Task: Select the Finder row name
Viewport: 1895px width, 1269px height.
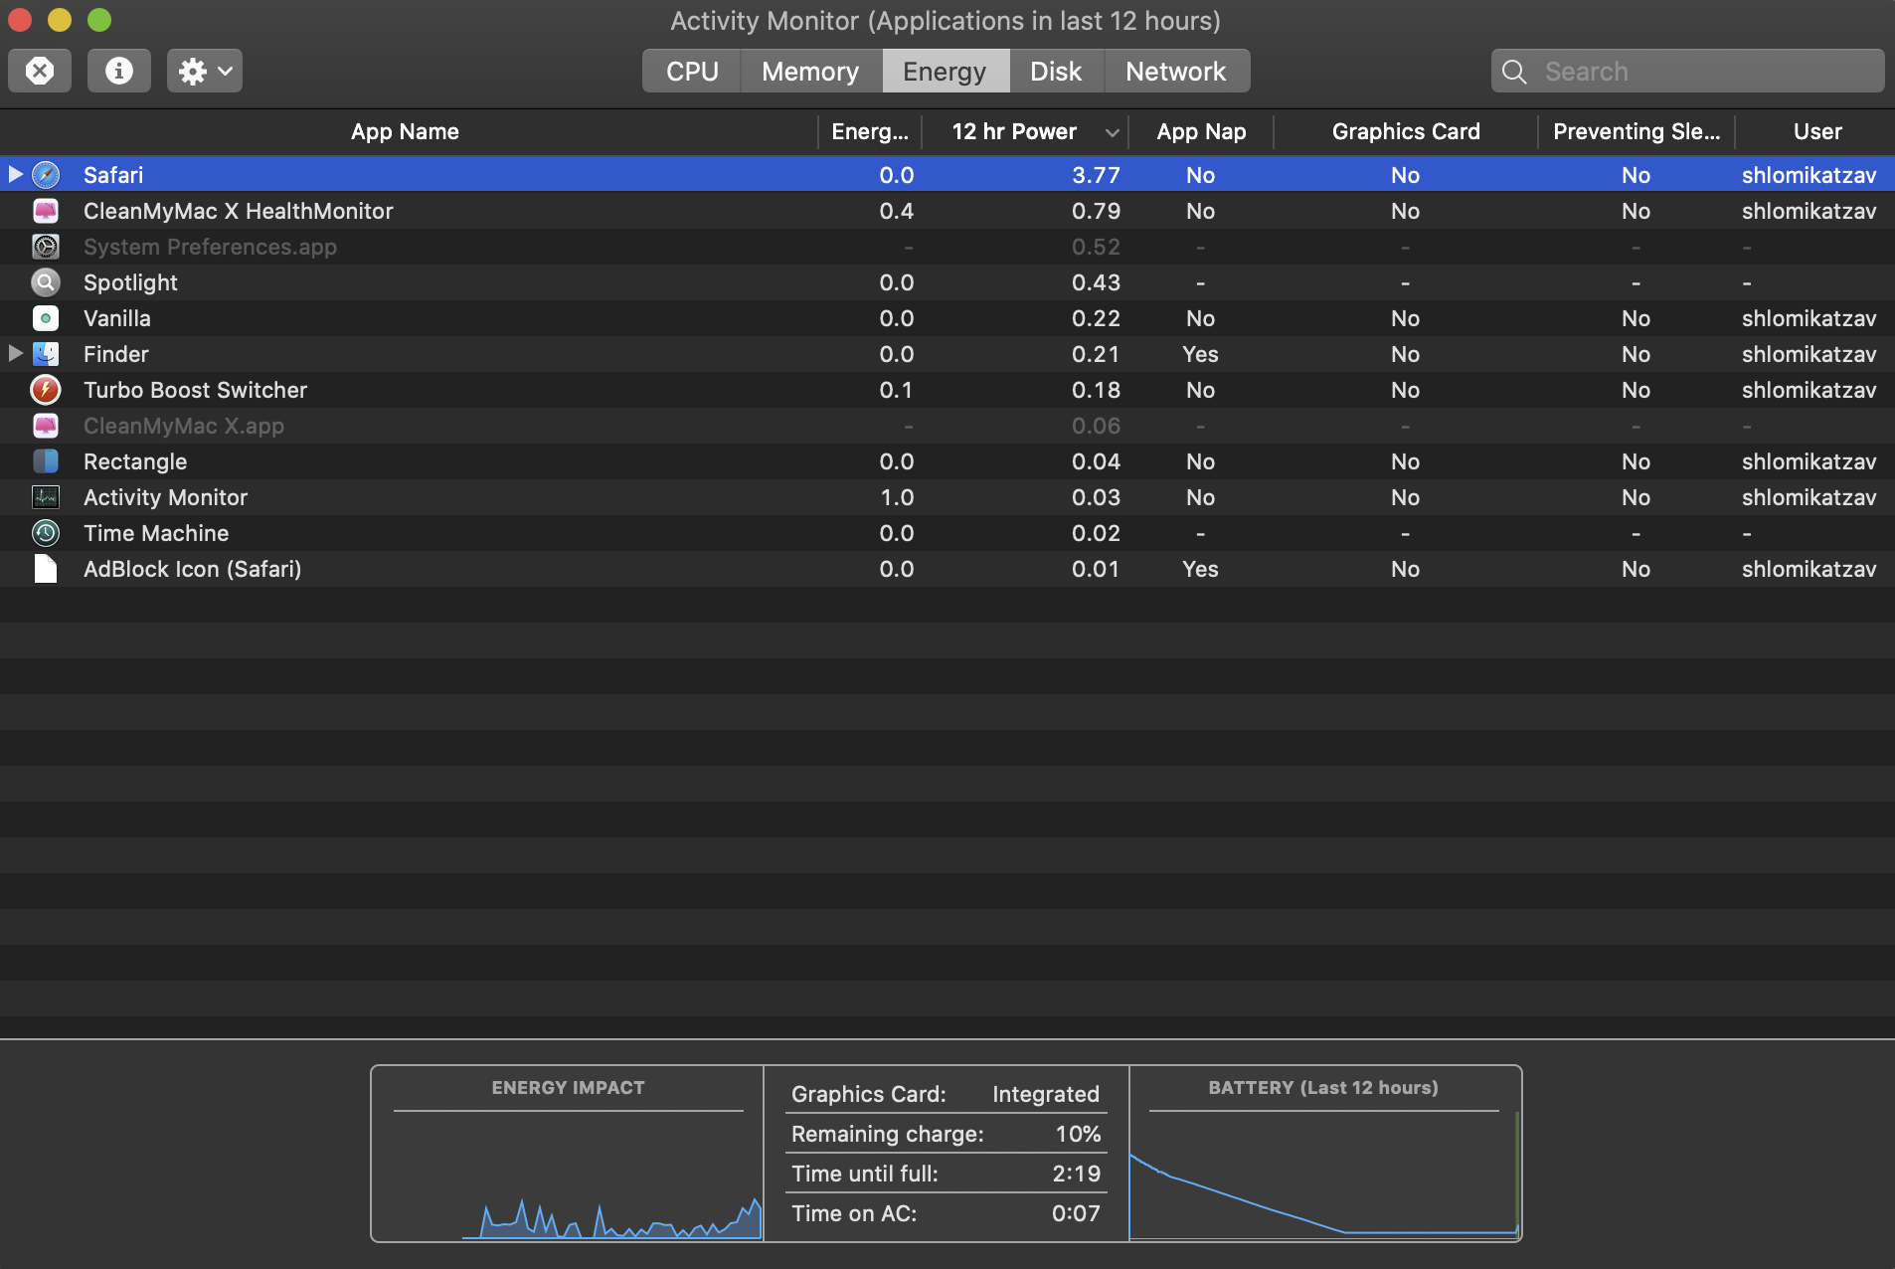Action: pyautogui.click(x=116, y=354)
